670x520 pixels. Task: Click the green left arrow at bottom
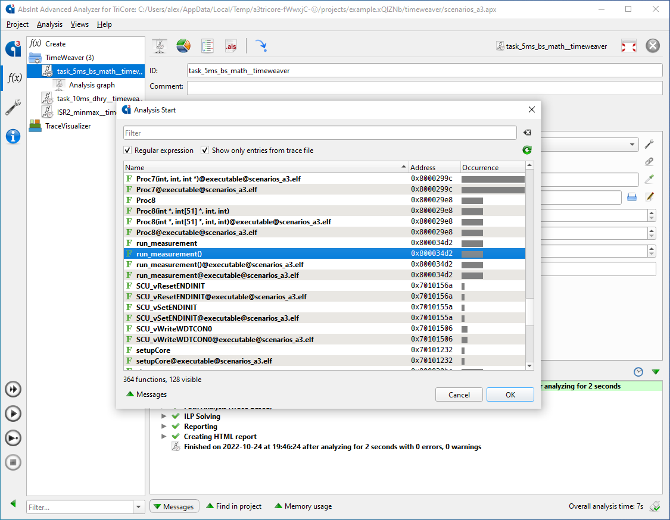[13, 503]
